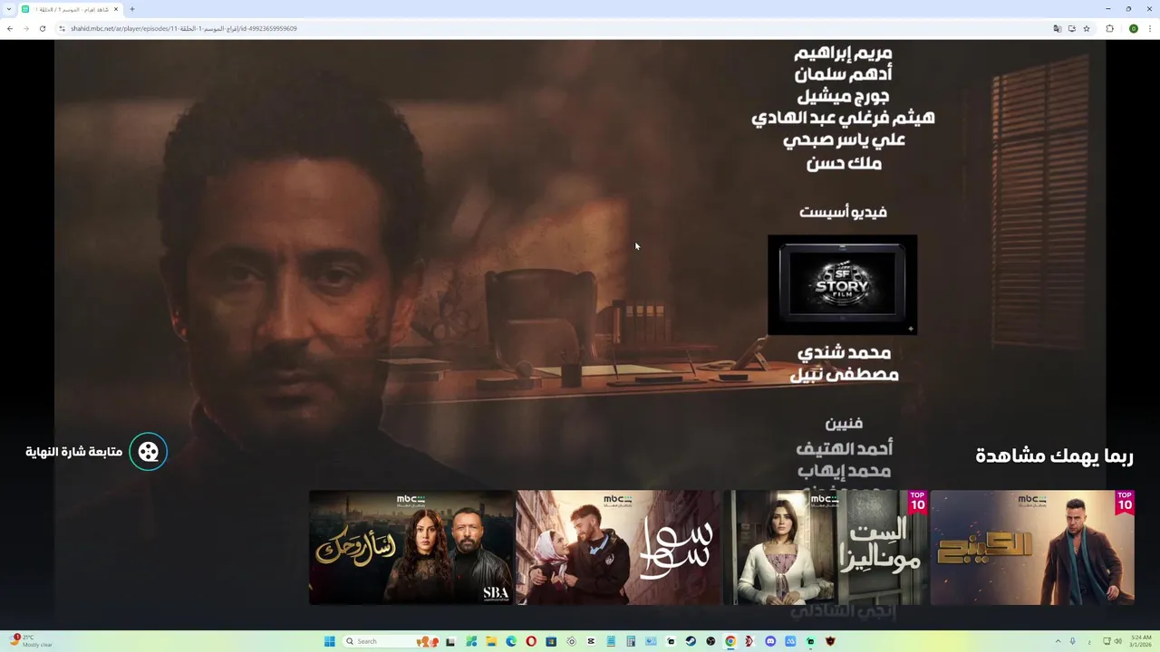Screen dimensions: 1160x652
Task: Click the browser back arrow
Action: pos(10,28)
